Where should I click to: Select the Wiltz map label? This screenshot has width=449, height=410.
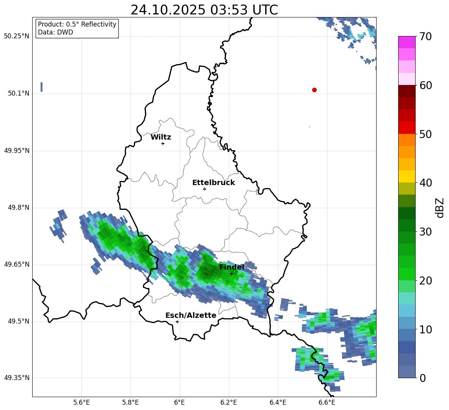tap(161, 137)
